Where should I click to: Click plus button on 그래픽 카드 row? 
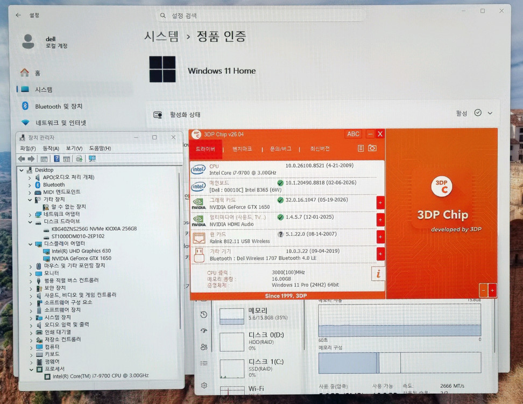coord(380,203)
